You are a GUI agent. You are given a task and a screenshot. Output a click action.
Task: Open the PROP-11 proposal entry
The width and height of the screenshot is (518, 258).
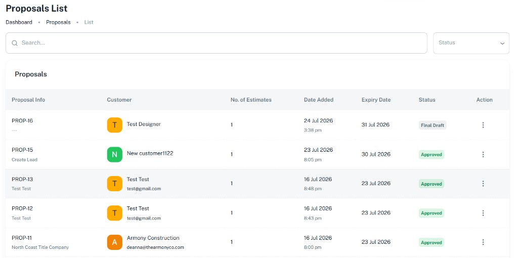tap(22, 238)
